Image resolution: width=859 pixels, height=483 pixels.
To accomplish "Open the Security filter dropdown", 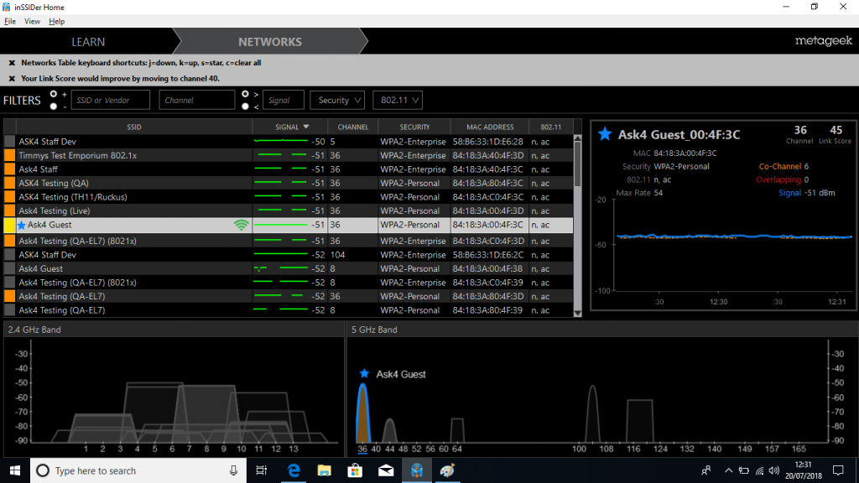I will tap(336, 99).
